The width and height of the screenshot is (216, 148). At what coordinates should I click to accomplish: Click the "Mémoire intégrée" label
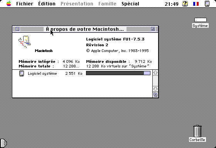coord(39,62)
